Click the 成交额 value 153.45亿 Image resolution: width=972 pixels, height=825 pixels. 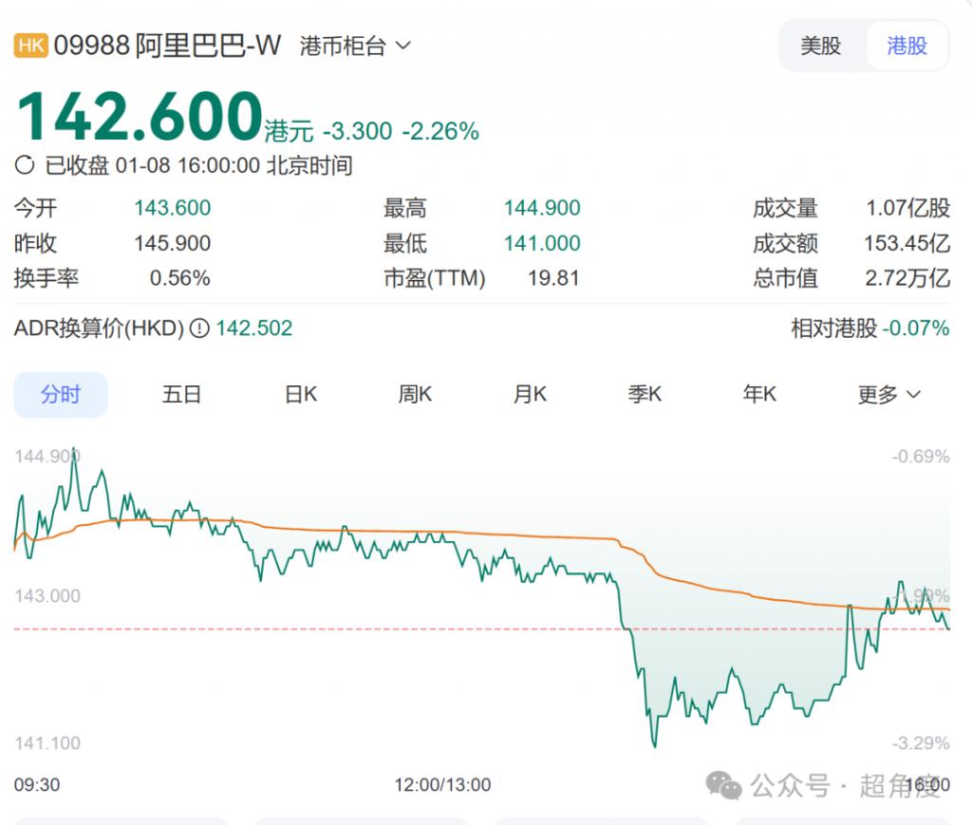[x=907, y=243]
